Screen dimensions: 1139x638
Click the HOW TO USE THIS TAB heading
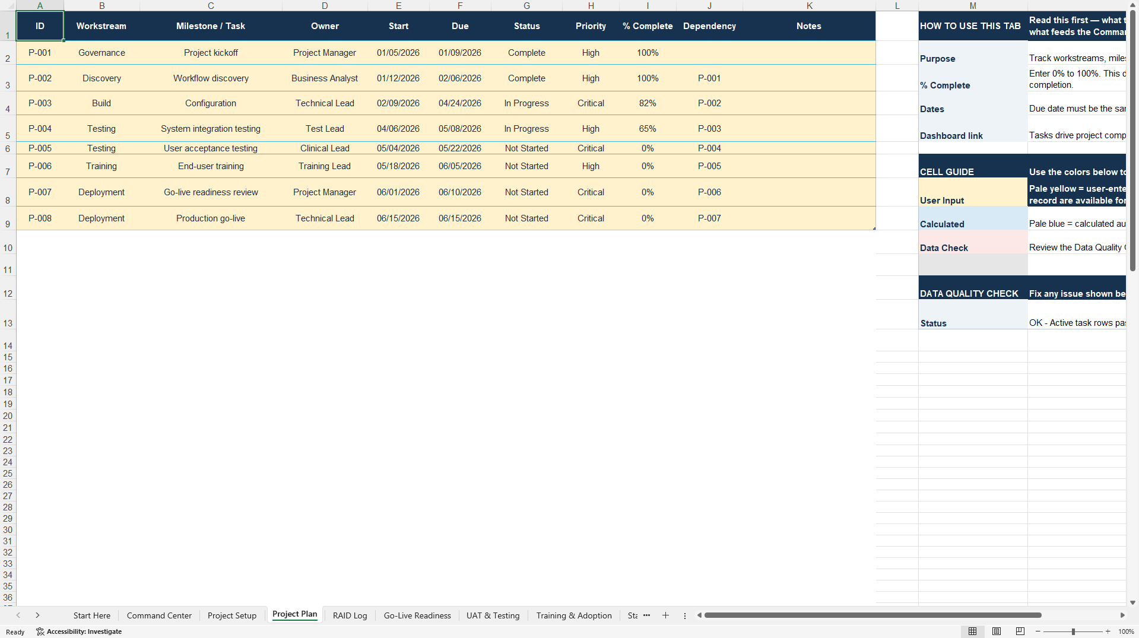click(973, 26)
